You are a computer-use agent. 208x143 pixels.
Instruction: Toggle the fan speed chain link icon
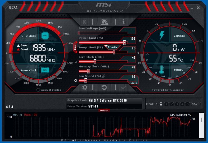pyautogui.click(x=103, y=76)
